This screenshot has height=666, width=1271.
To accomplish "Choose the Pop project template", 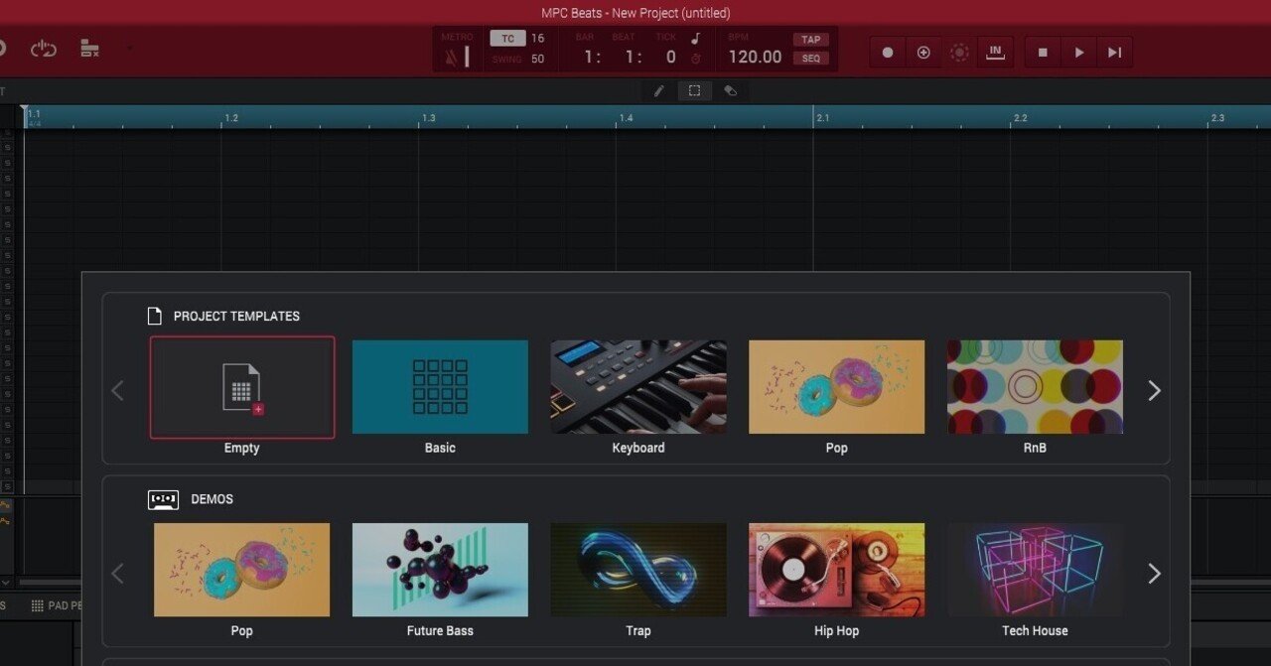I will pos(836,387).
